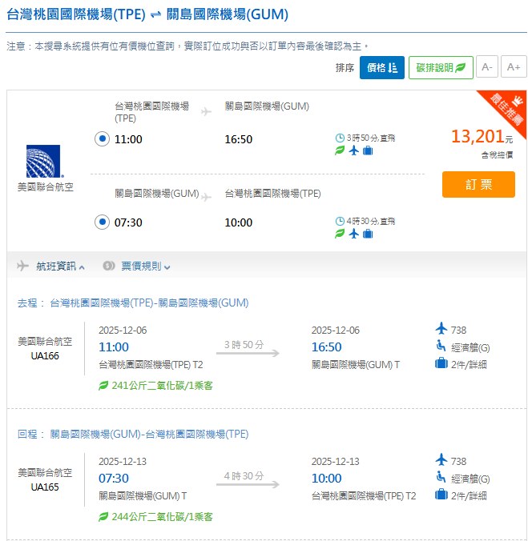Click airplane icon on outbound 11:00 flight row
The height and width of the screenshot is (541, 528).
point(354,150)
